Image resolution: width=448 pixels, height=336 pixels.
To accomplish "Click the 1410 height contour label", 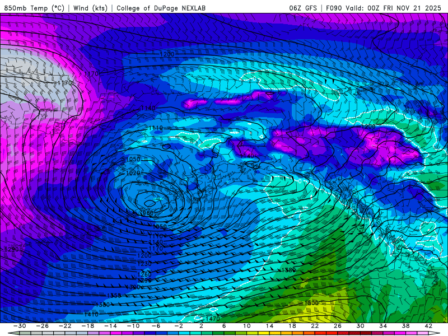I will (91, 314).
